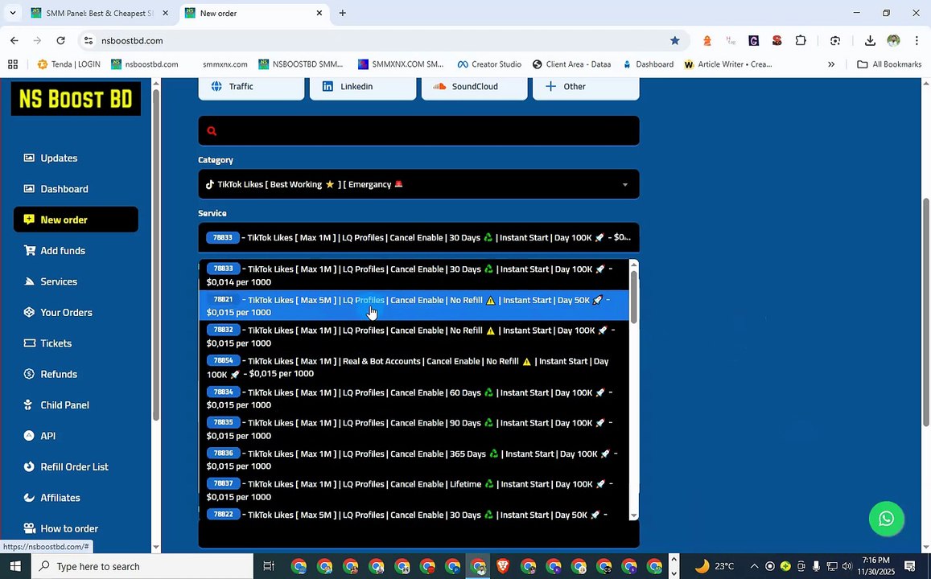The height and width of the screenshot is (579, 931).
Task: Choose service 78854 Real & Bot Accounts
Action: (414, 368)
